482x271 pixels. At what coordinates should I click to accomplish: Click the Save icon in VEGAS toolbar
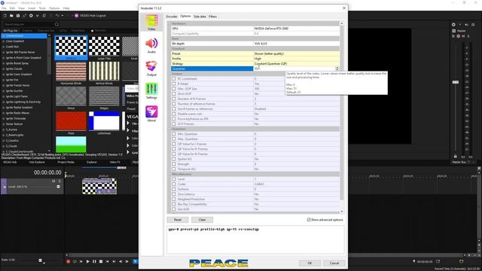18,16
